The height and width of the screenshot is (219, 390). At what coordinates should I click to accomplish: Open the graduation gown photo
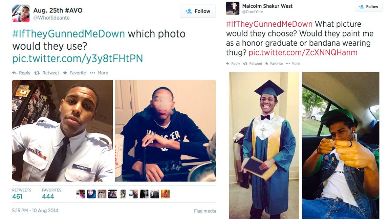coord(264,146)
